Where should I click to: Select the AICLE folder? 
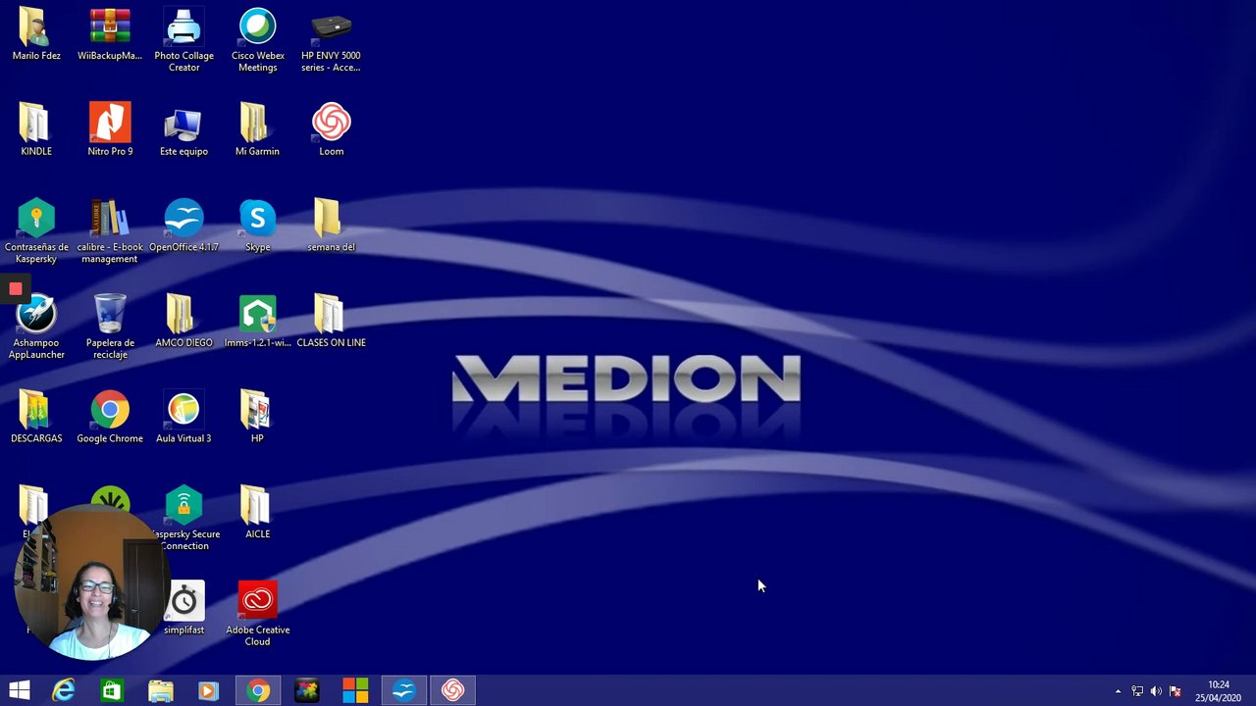click(257, 512)
